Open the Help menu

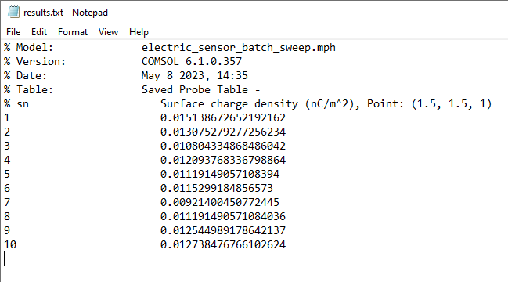pyautogui.click(x=139, y=32)
